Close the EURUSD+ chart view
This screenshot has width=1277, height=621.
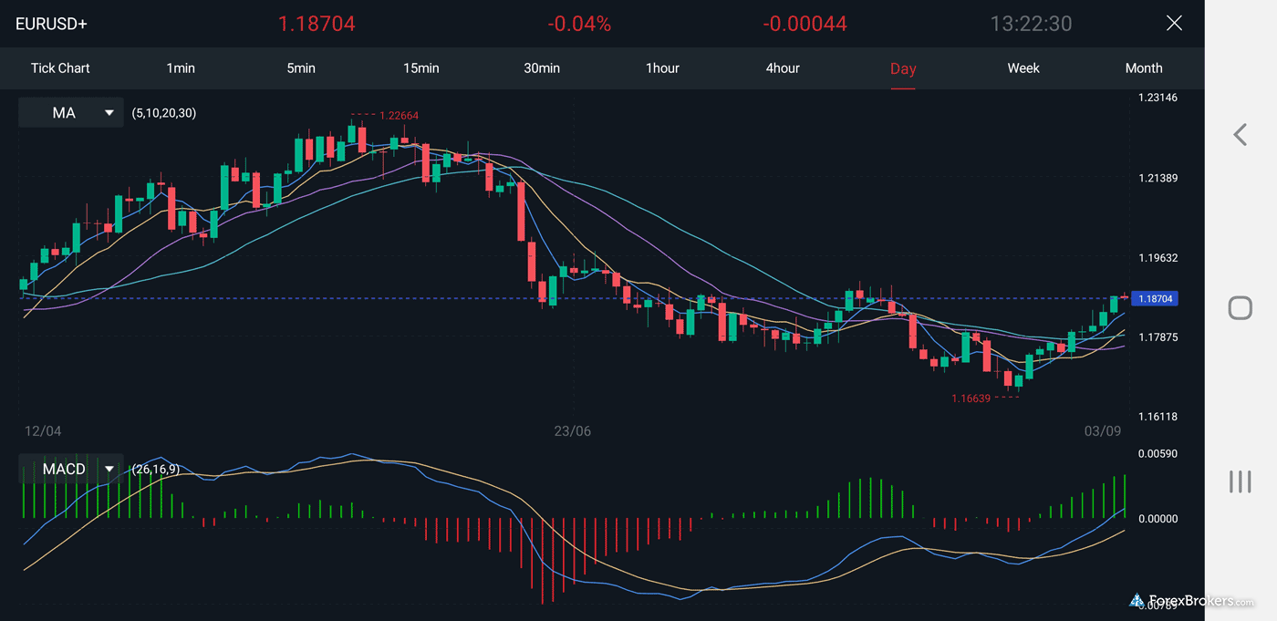1174,24
